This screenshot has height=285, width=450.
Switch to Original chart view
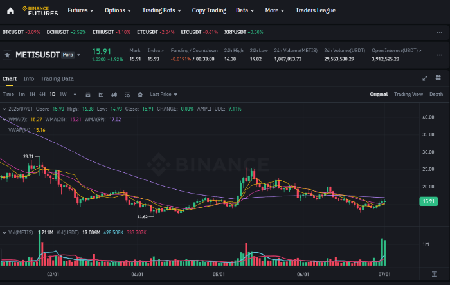coord(379,94)
